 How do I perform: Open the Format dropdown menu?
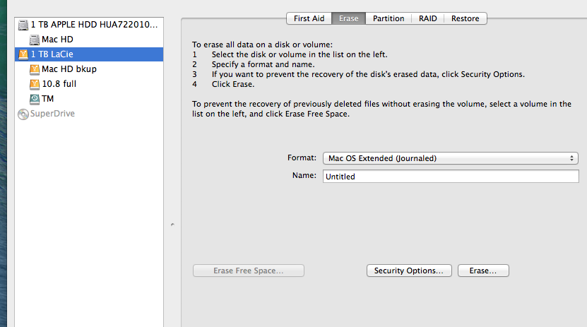pyautogui.click(x=451, y=158)
